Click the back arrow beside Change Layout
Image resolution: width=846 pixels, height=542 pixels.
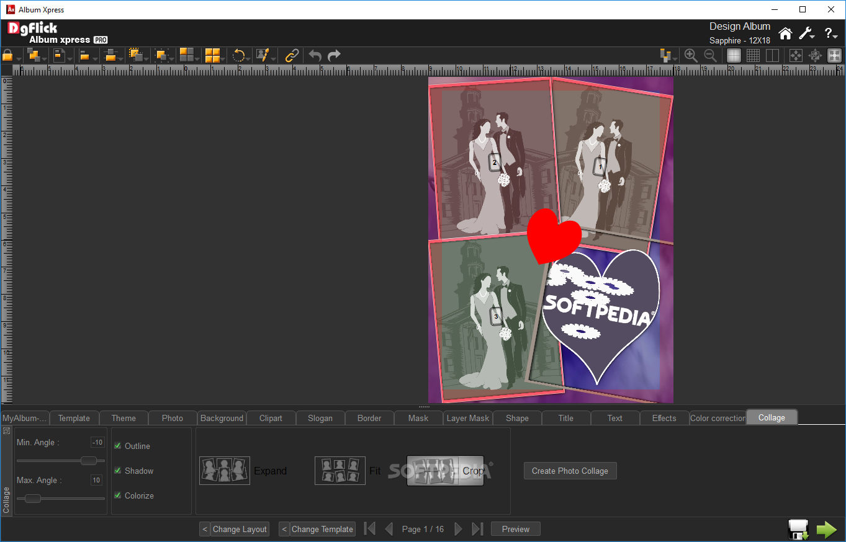pyautogui.click(x=205, y=529)
